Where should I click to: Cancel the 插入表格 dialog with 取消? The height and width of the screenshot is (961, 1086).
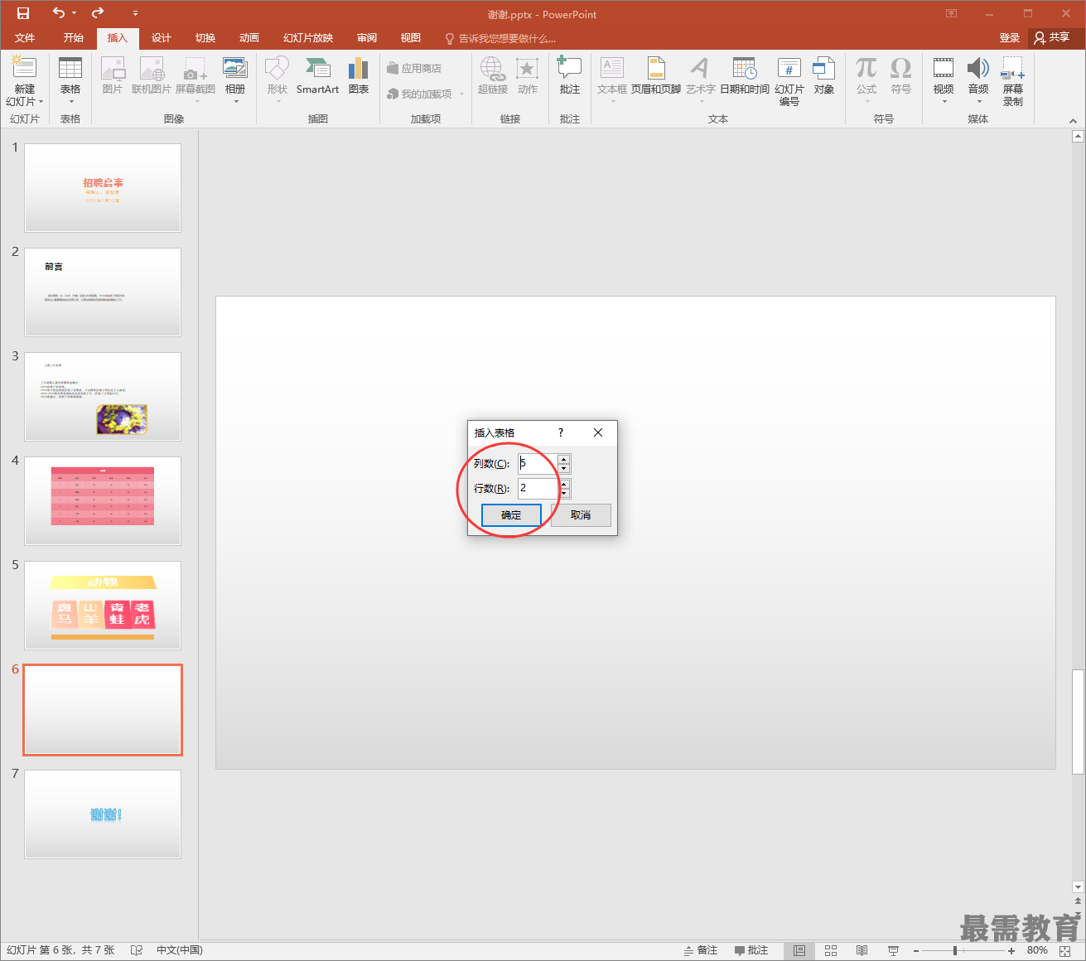point(581,515)
